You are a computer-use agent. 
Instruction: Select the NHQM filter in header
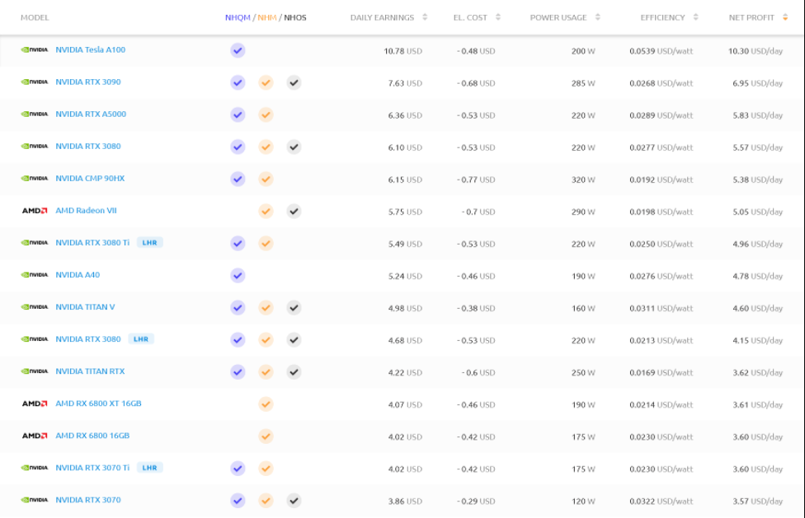click(x=238, y=17)
